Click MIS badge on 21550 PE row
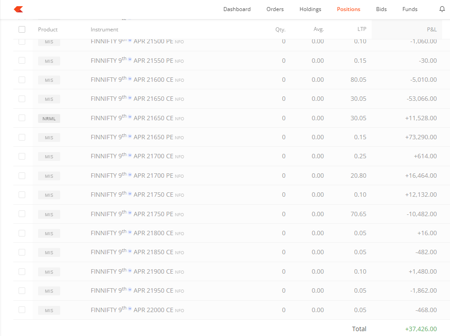 click(x=49, y=61)
